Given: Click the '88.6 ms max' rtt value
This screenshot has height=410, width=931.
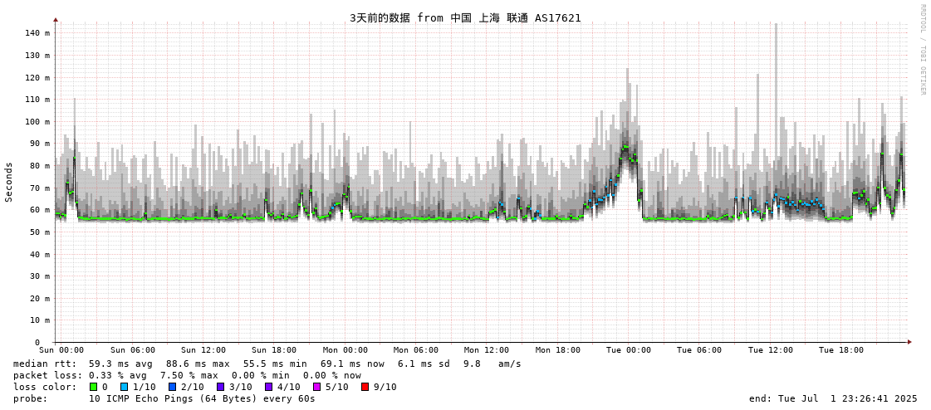Looking at the screenshot, I should click(198, 364).
